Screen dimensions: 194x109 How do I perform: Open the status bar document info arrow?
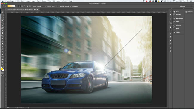coord(29,108)
